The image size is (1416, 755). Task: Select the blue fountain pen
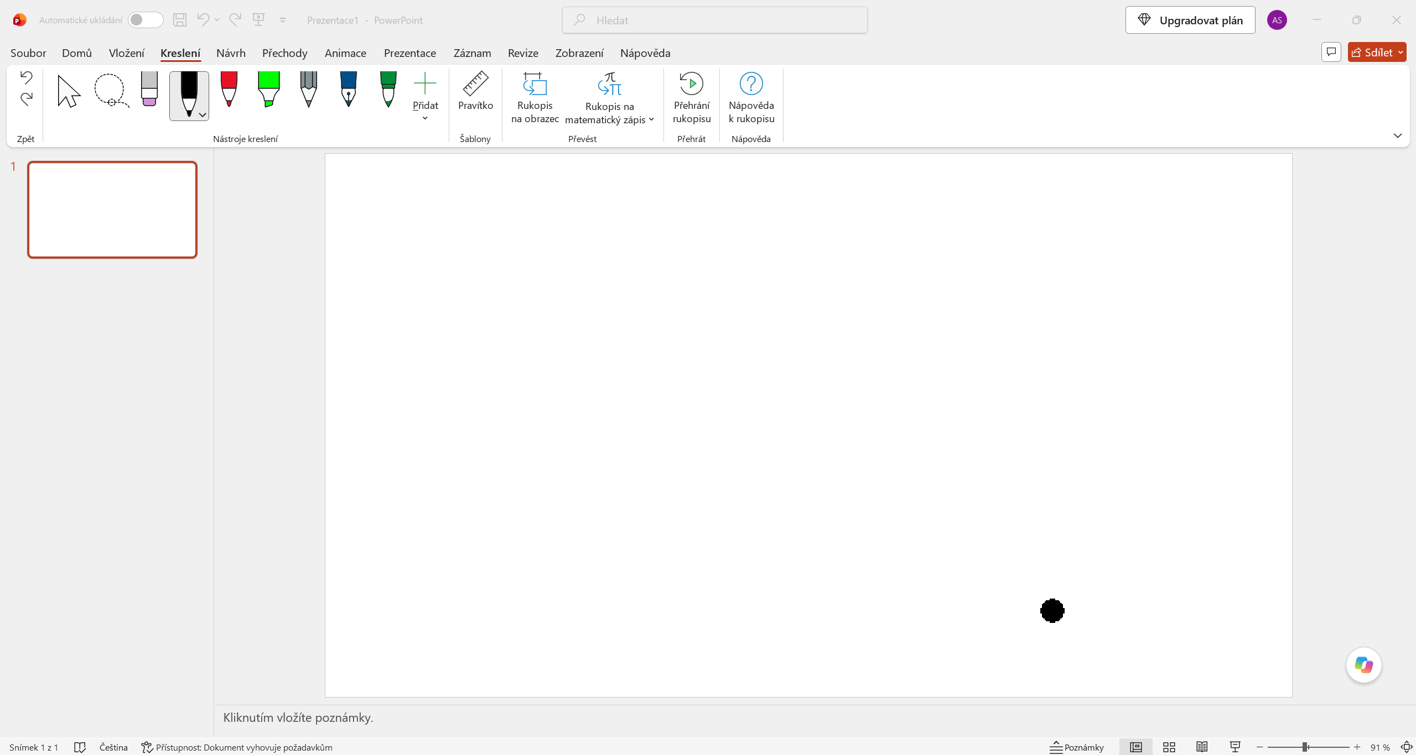pyautogui.click(x=349, y=89)
